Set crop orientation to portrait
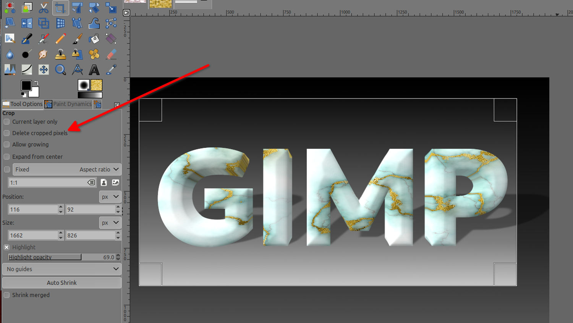The image size is (573, 323). click(x=104, y=182)
